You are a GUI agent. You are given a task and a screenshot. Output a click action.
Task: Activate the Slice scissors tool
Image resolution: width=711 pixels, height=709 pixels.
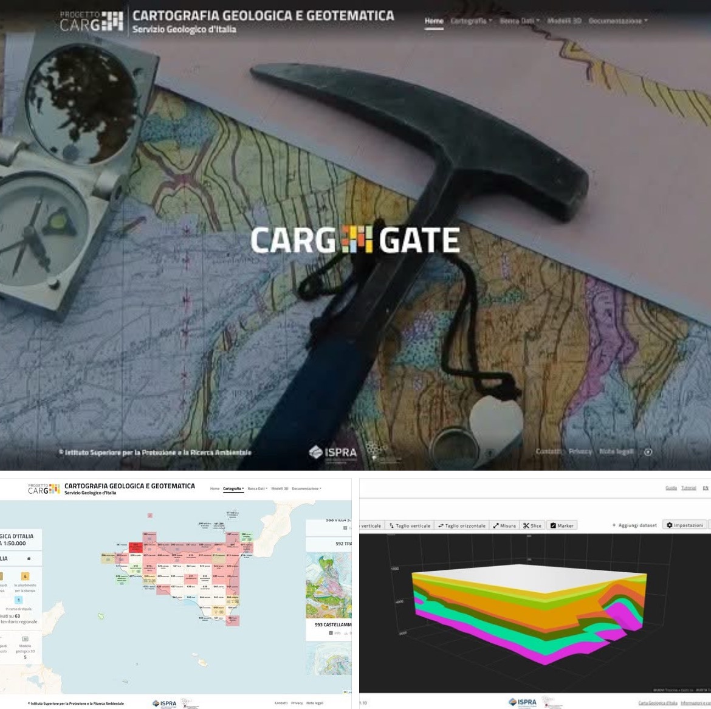point(532,526)
